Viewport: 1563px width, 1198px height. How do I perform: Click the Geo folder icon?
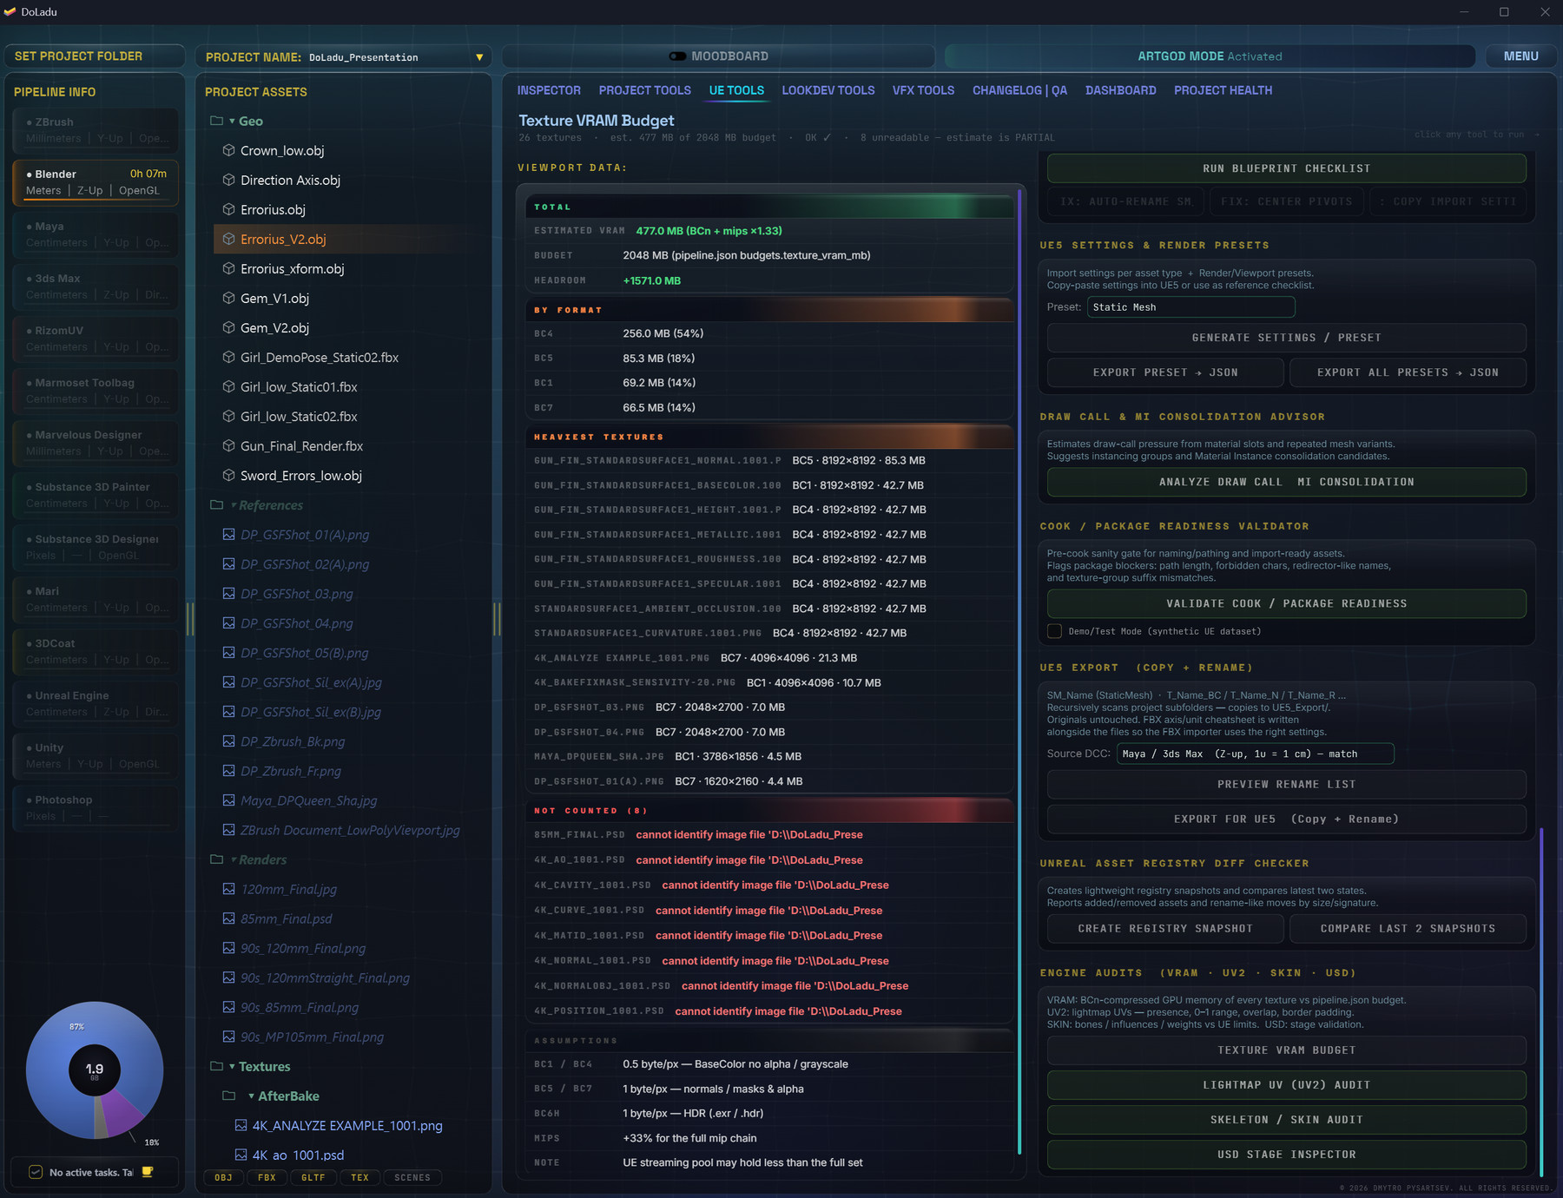[216, 121]
